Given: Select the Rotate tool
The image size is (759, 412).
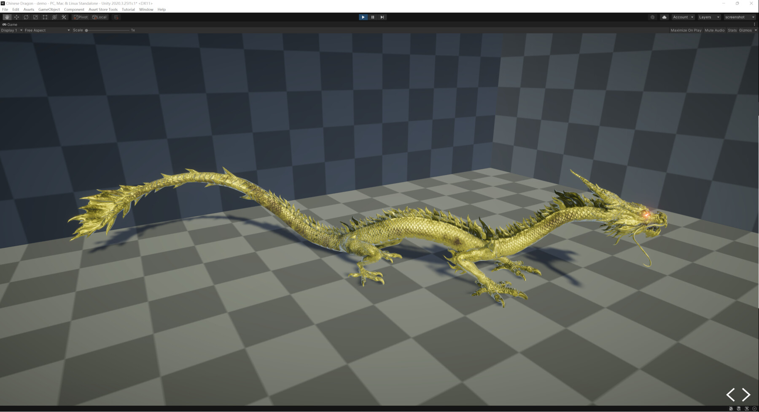Looking at the screenshot, I should pyautogui.click(x=26, y=17).
